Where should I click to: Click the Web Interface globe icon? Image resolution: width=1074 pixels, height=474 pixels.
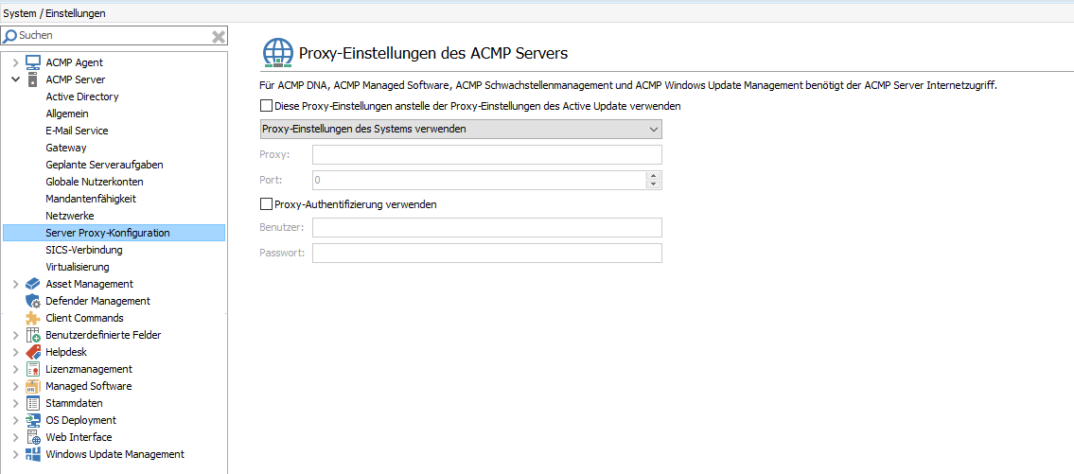click(x=33, y=437)
